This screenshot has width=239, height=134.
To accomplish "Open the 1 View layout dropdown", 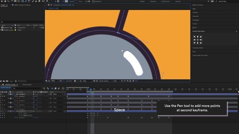I will click(116, 81).
